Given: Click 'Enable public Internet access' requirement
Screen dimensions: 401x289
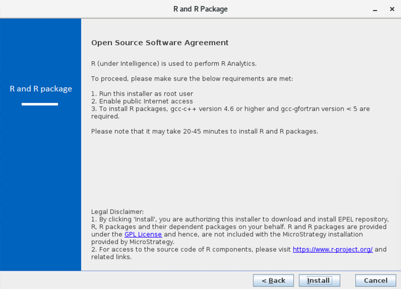Looking at the screenshot, I should [x=142, y=101].
